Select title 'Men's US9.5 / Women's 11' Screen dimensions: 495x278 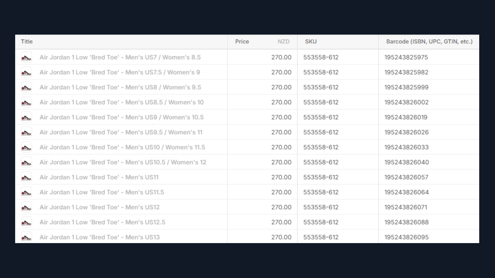coord(121,132)
